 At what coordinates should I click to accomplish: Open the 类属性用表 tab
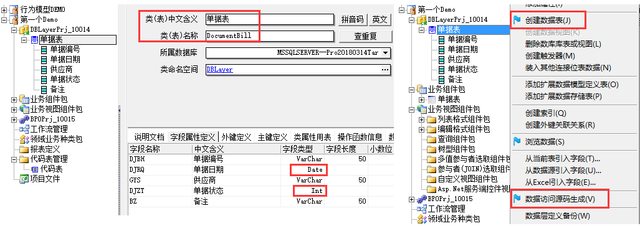pos(312,137)
